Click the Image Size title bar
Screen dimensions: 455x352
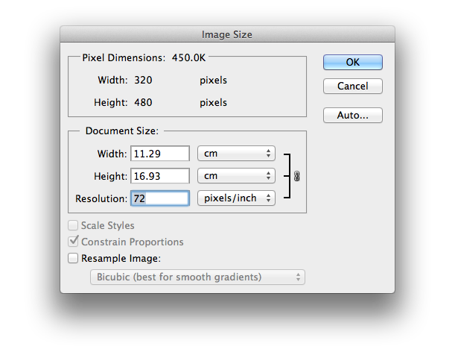[227, 34]
